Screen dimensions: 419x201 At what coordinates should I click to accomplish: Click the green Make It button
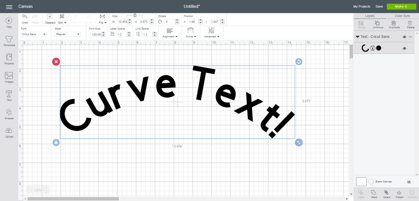pos(401,7)
